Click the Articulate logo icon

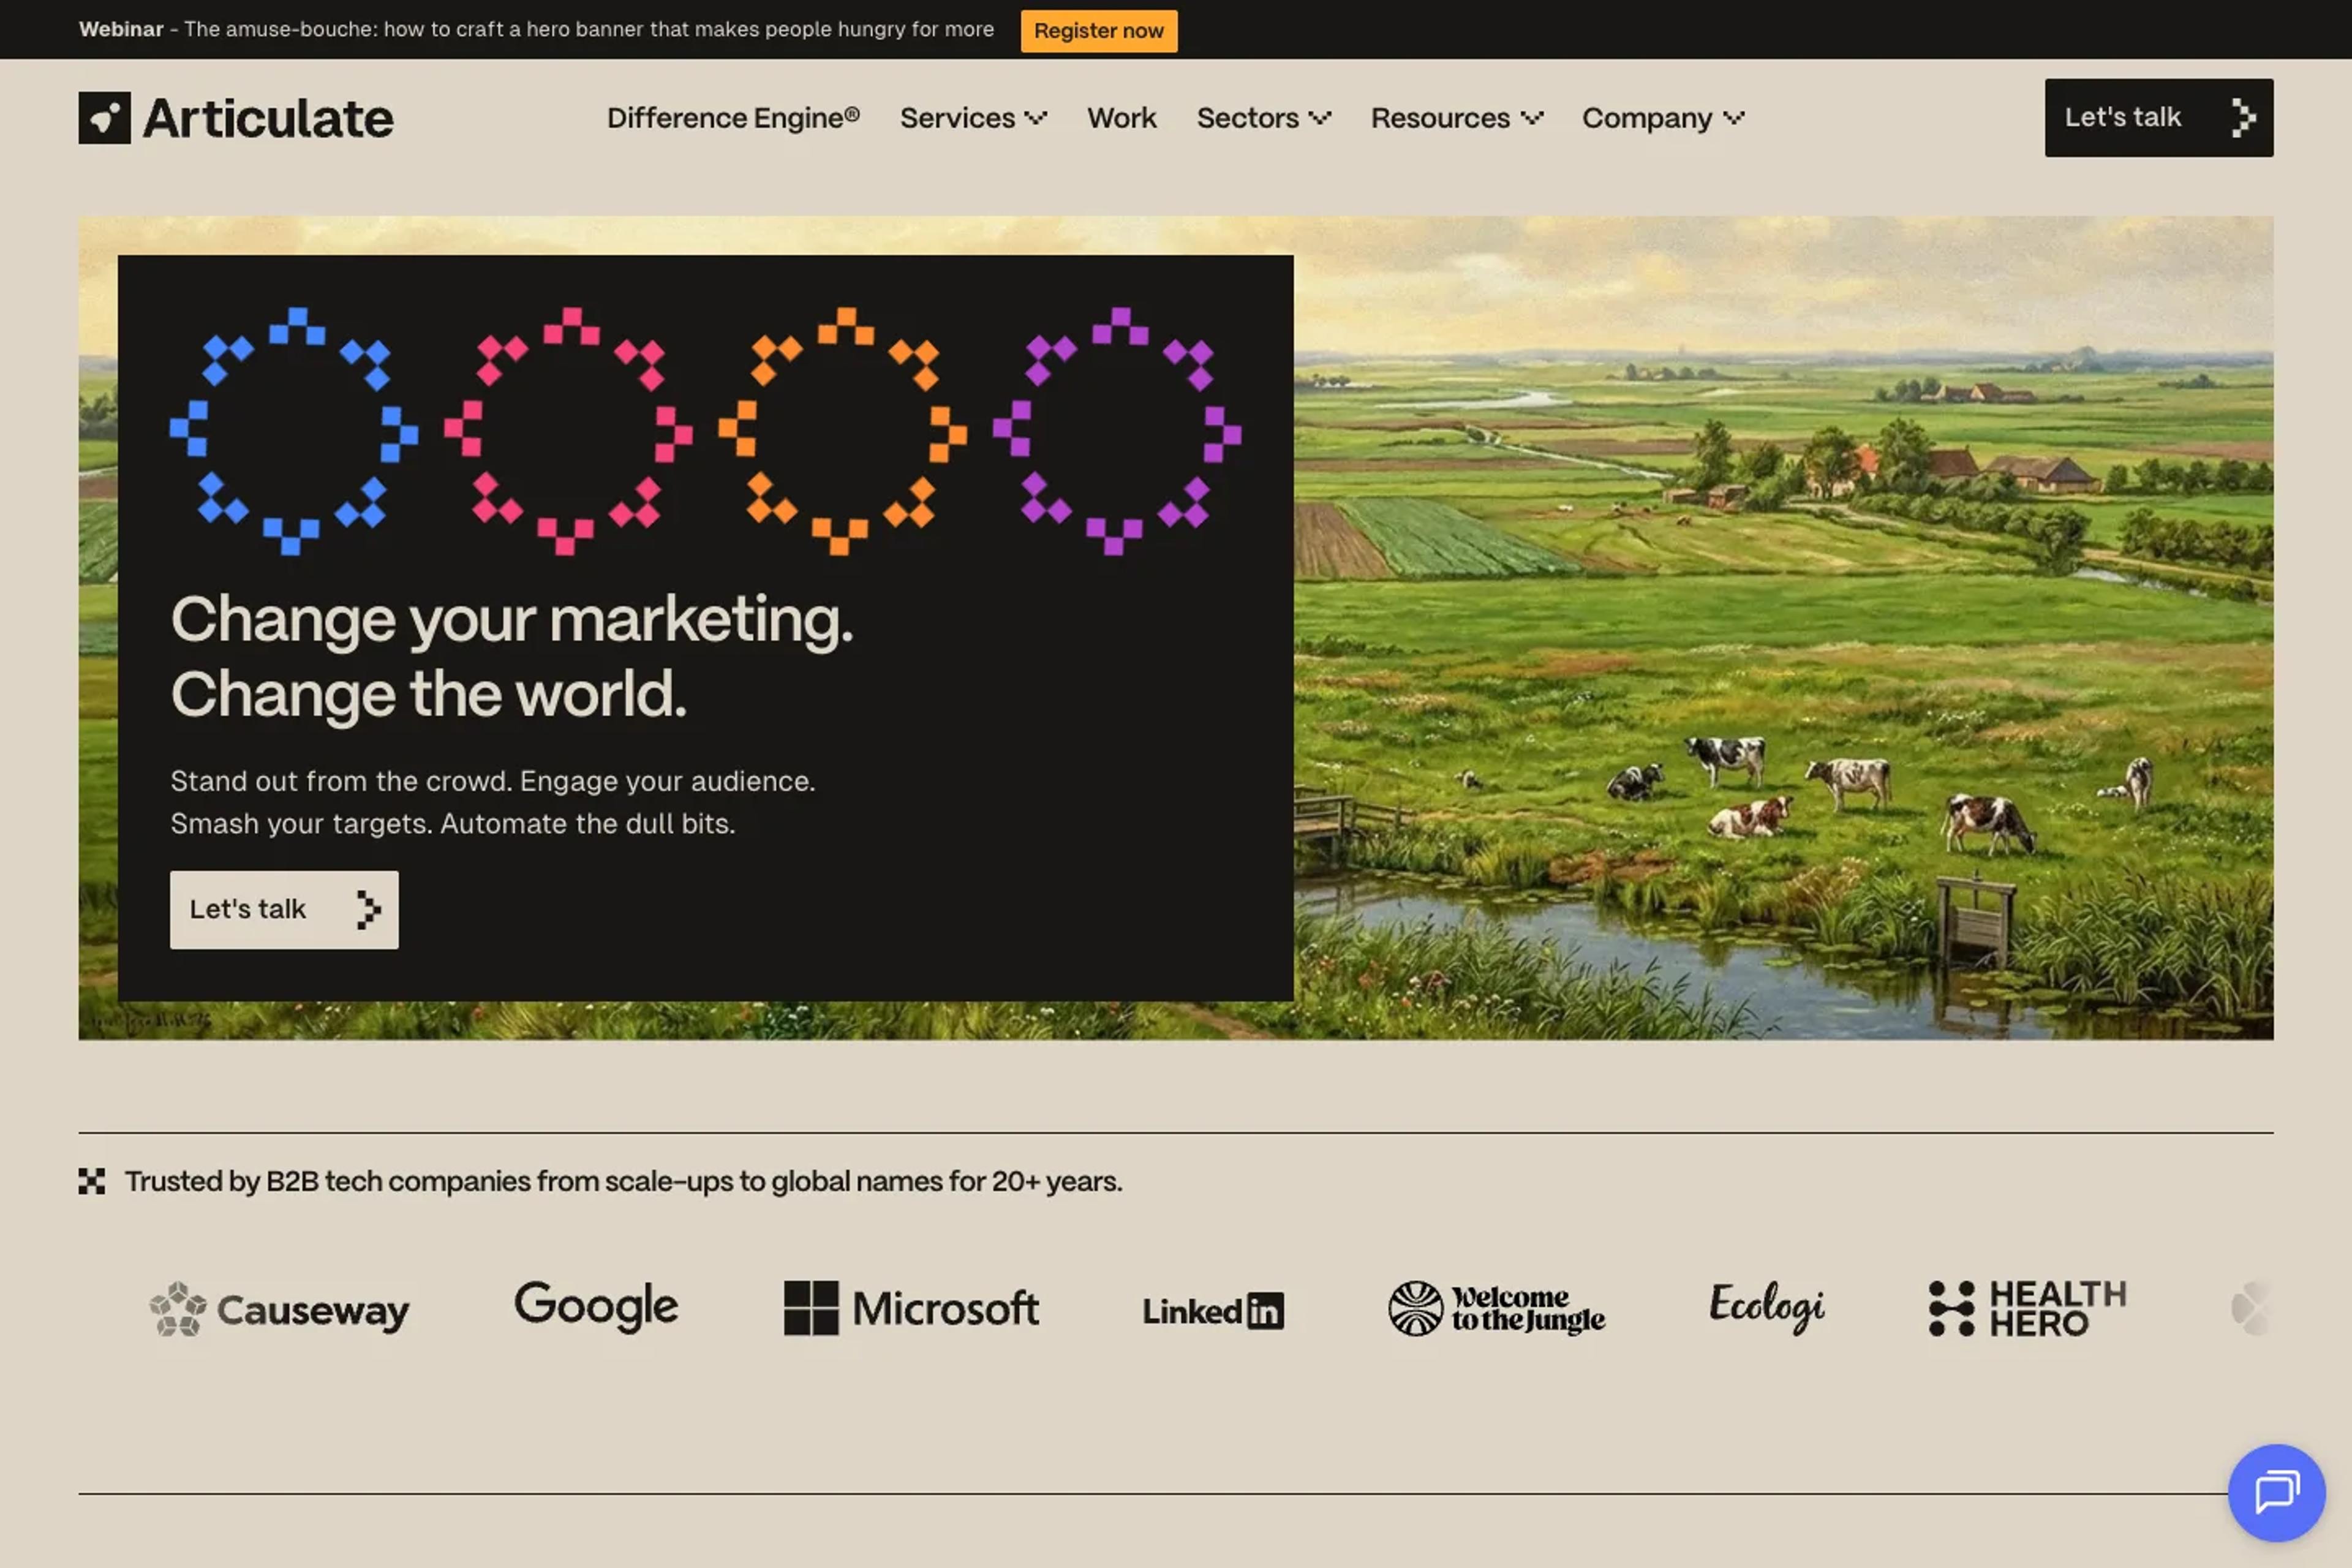[104, 118]
